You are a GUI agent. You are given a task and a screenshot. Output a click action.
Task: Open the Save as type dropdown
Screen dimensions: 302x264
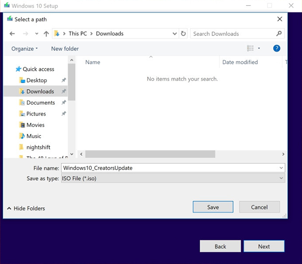(x=173, y=178)
